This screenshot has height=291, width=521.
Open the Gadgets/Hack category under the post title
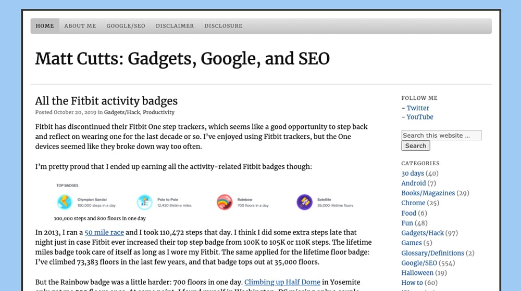(x=122, y=112)
